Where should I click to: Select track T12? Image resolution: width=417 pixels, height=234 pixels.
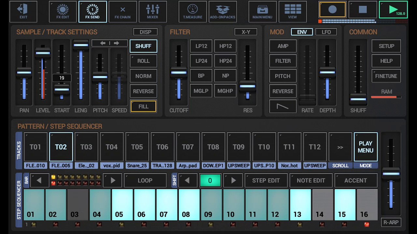(x=315, y=147)
